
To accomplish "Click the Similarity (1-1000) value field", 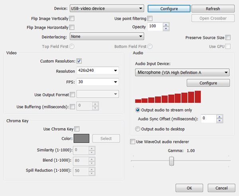I will coord(81,150).
